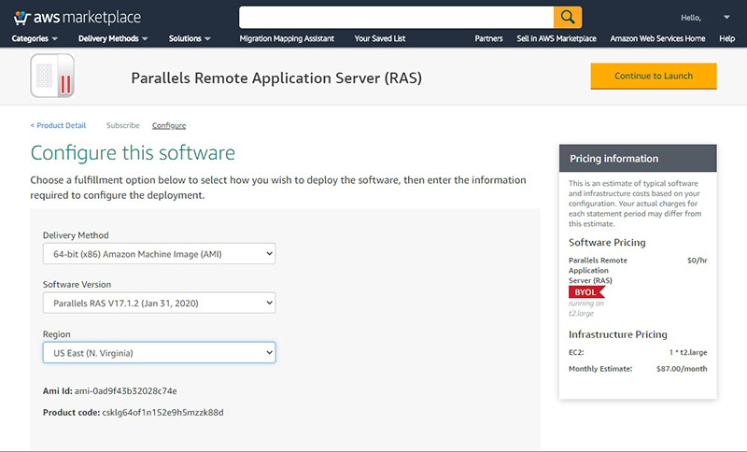
Task: Open Your Saved List
Action: (380, 38)
